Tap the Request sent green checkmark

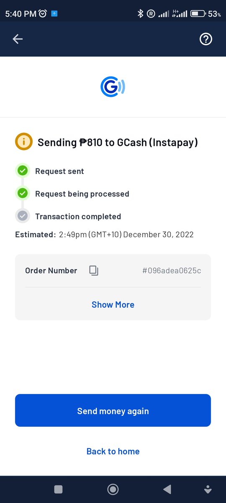(23, 171)
